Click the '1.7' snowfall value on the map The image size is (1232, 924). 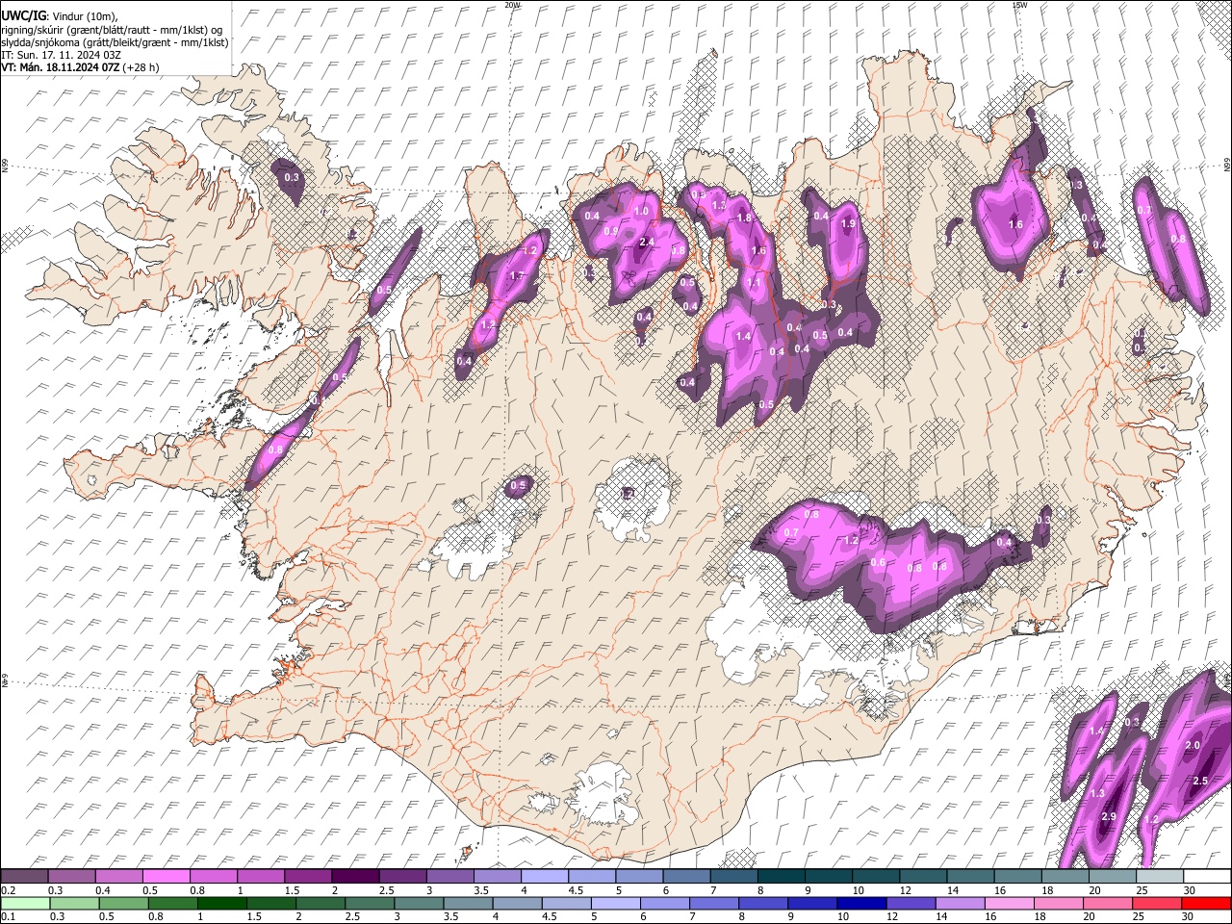[x=516, y=276]
